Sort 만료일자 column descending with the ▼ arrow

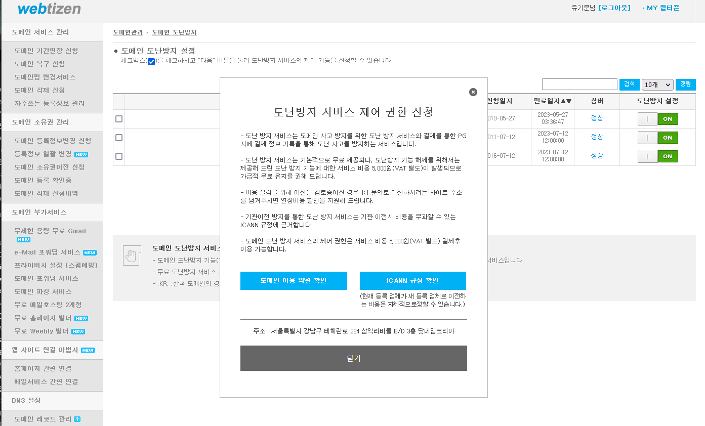pyautogui.click(x=568, y=102)
